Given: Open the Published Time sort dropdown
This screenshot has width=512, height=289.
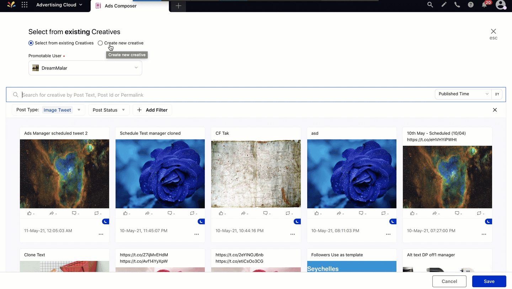Looking at the screenshot, I should (463, 94).
